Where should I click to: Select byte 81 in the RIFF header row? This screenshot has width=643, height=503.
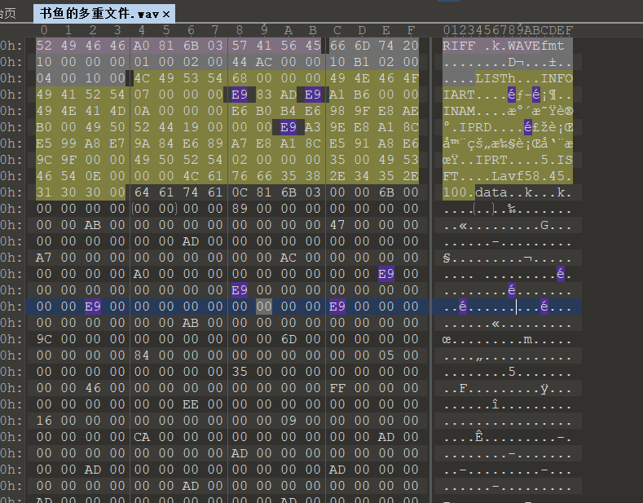tap(166, 46)
